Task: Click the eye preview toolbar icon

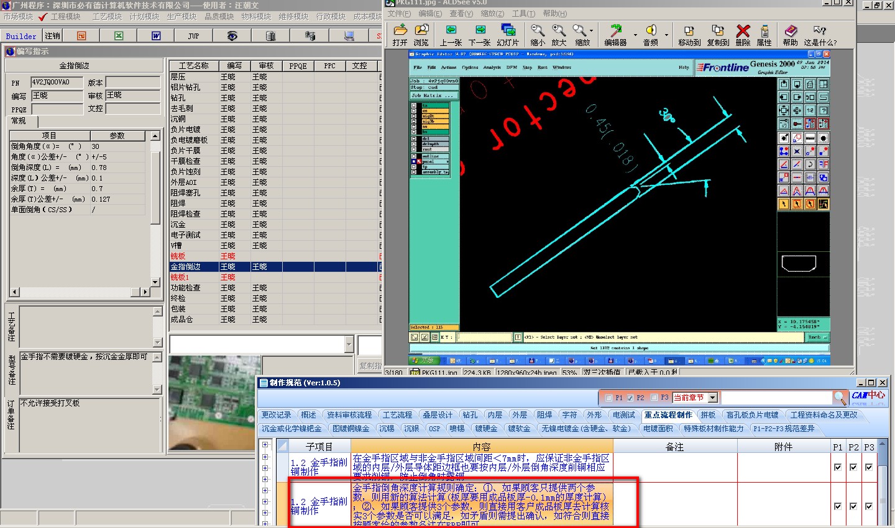Action: tap(232, 36)
